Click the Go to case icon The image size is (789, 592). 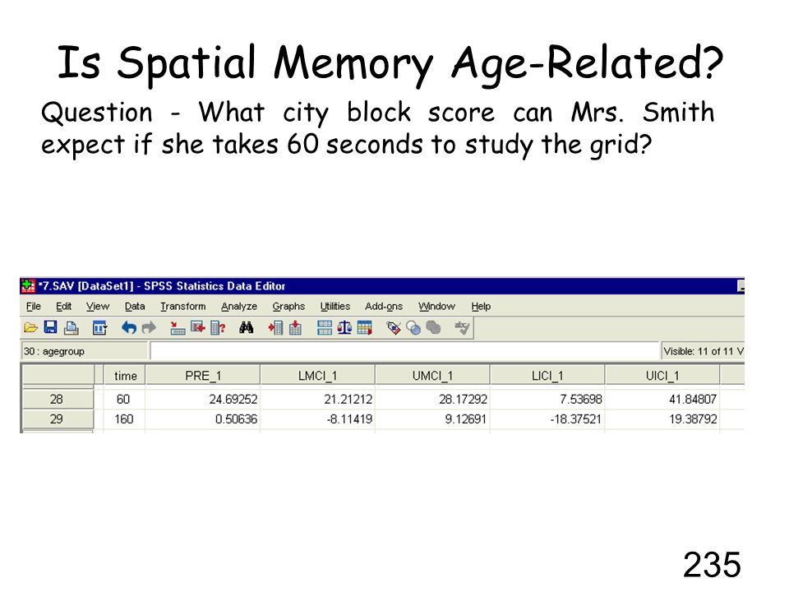[x=178, y=328]
